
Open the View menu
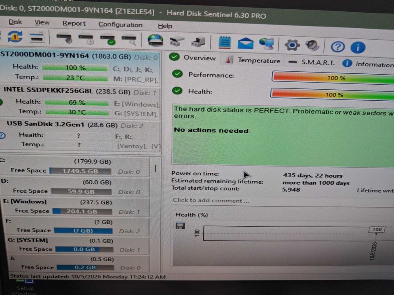[x=42, y=23]
